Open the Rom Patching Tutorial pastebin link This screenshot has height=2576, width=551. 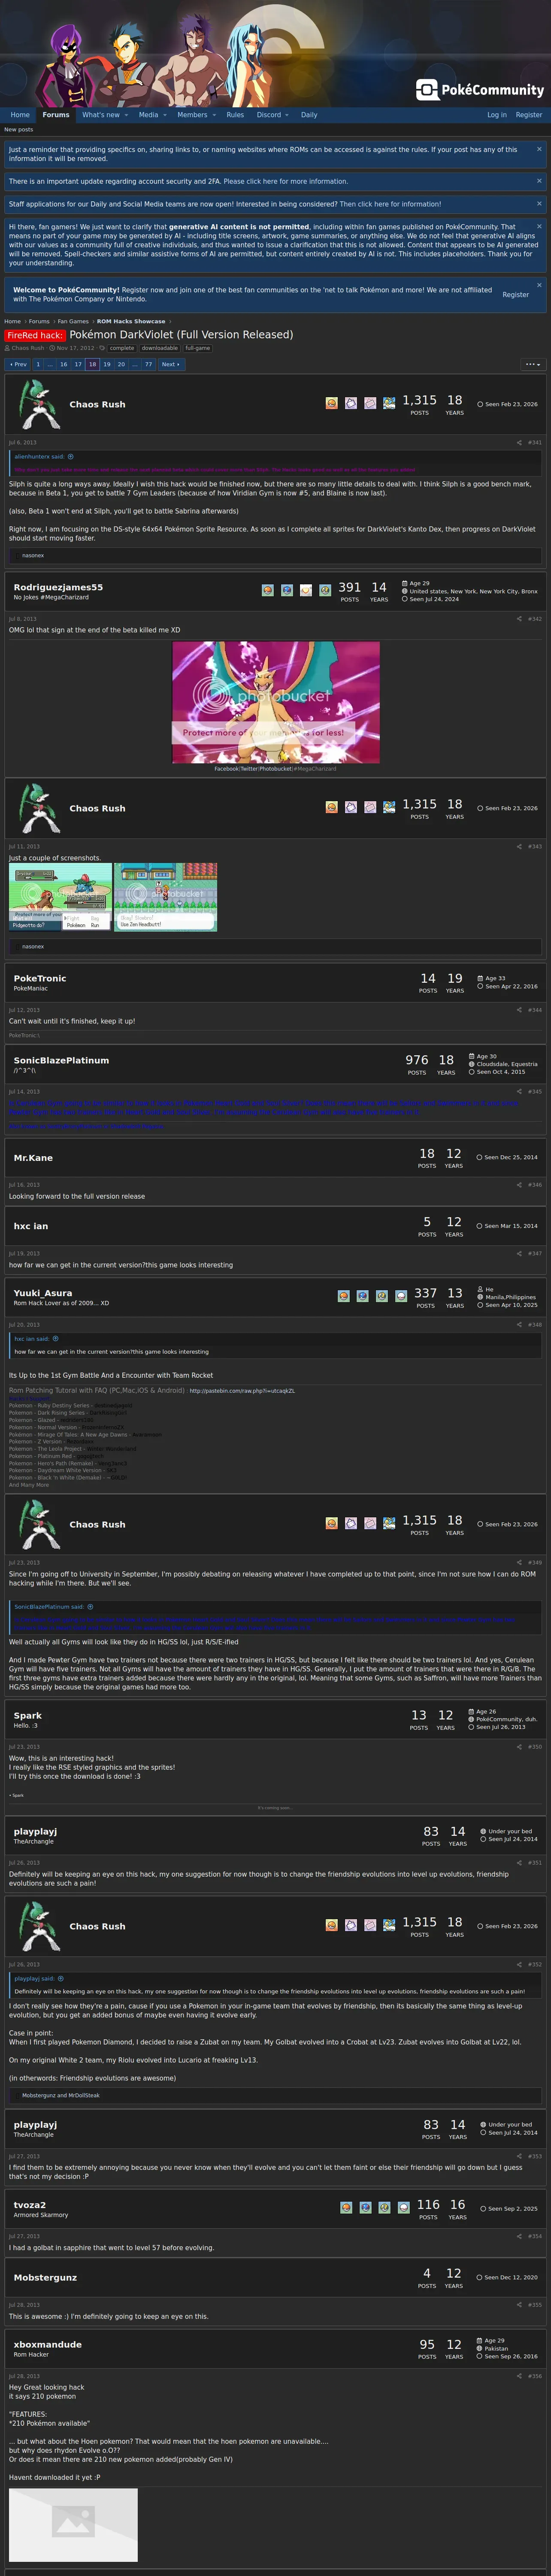click(242, 1390)
